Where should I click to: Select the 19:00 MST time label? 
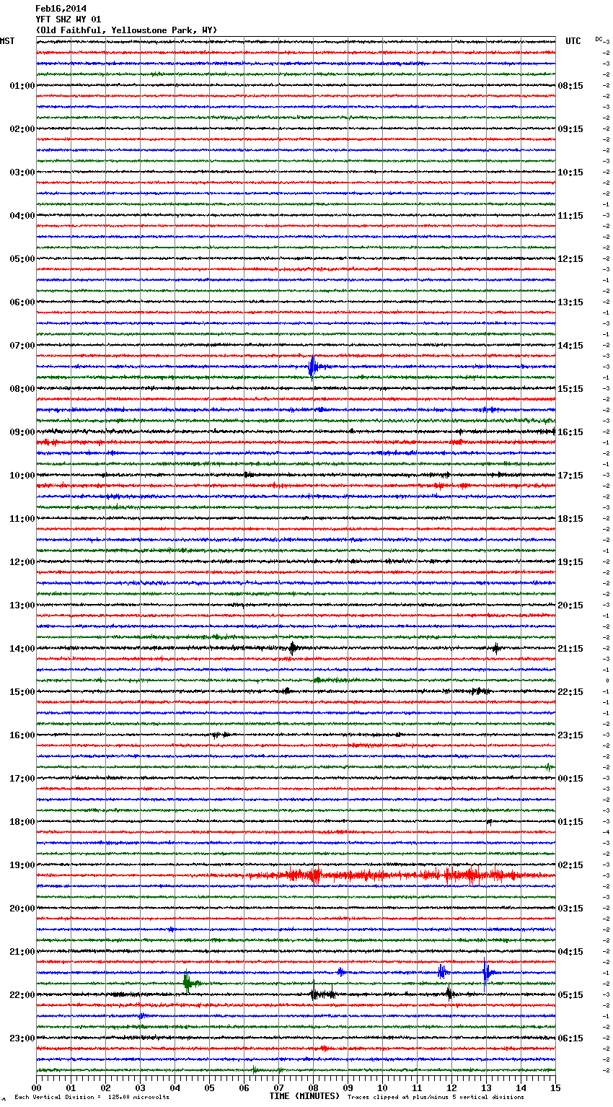[22, 865]
